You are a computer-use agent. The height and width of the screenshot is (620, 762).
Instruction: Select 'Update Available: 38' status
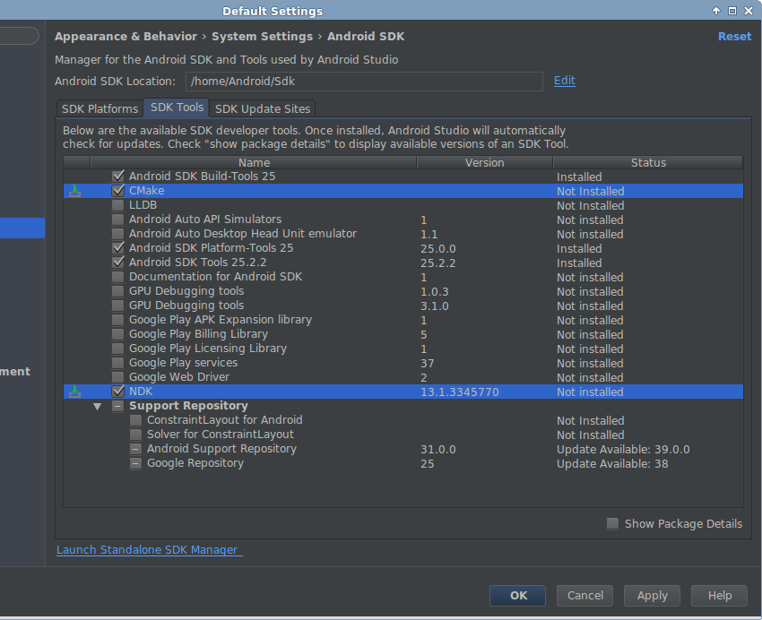tap(612, 464)
